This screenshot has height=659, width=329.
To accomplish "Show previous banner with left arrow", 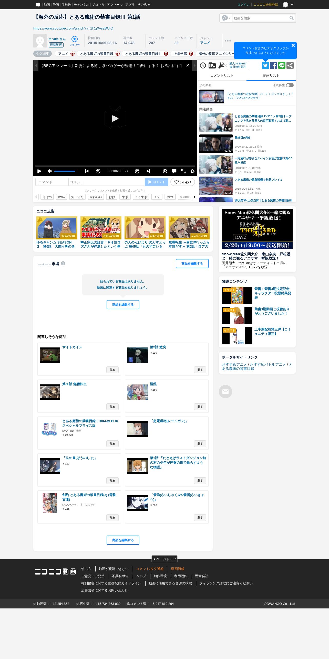I will pos(36,65).
